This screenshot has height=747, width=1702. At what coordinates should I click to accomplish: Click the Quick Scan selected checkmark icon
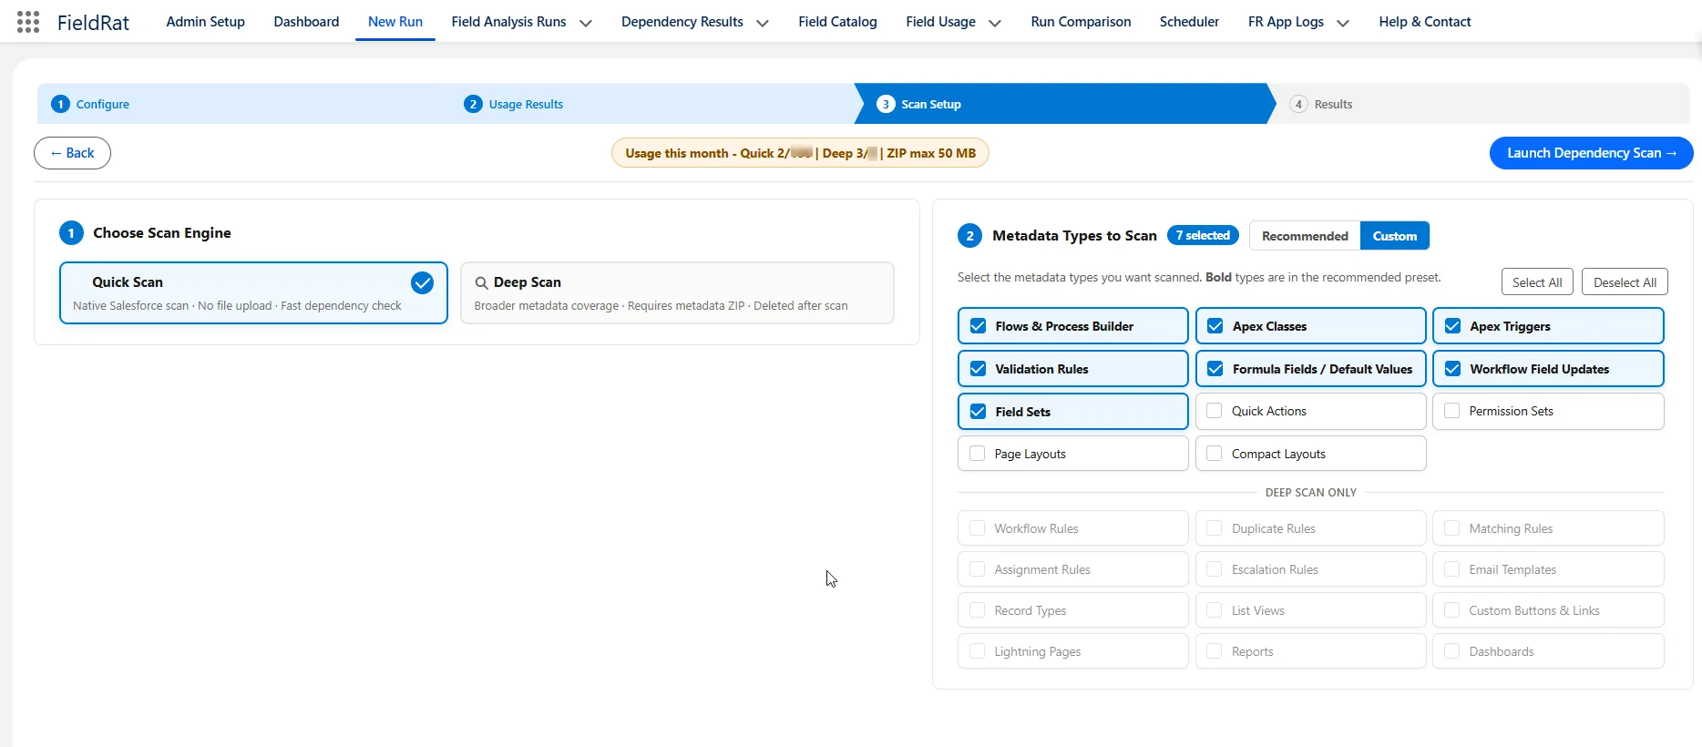pos(422,283)
